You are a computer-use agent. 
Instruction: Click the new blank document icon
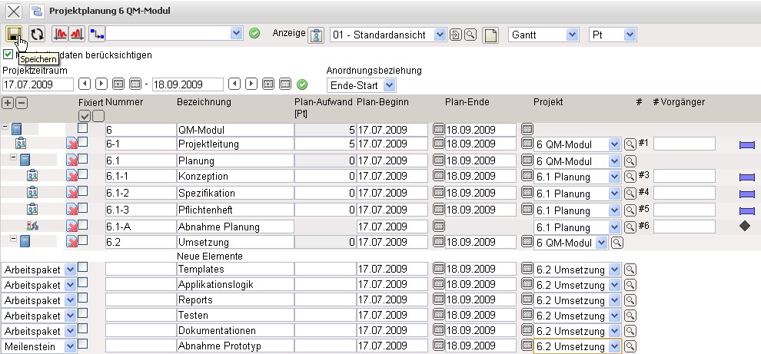(x=490, y=35)
